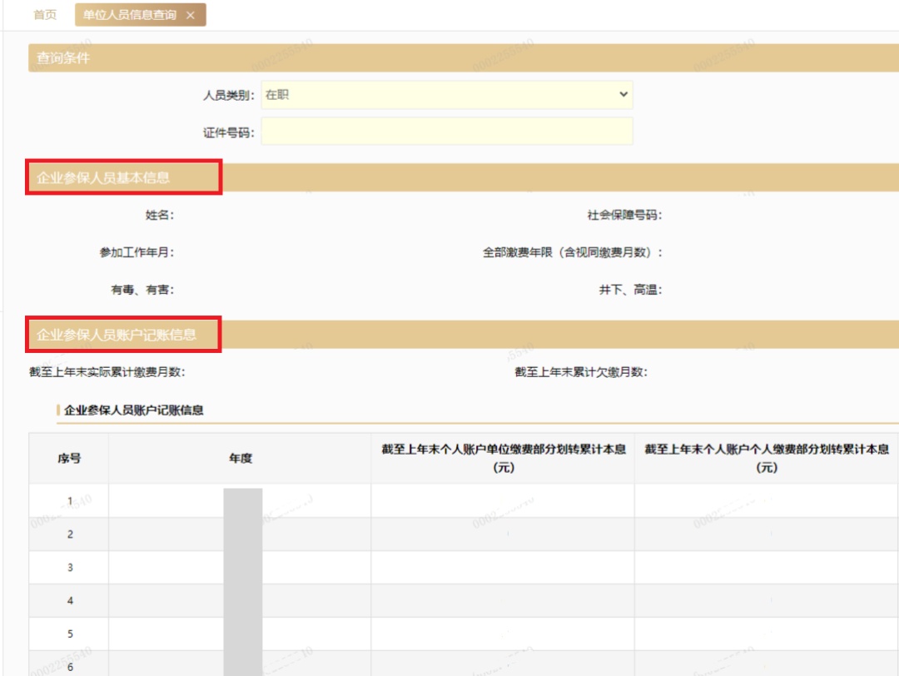The width and height of the screenshot is (899, 676).
Task: Select table row number 1
Action: coord(464,500)
